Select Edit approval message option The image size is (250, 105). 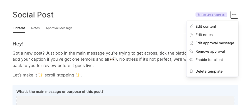pyautogui.click(x=212, y=43)
